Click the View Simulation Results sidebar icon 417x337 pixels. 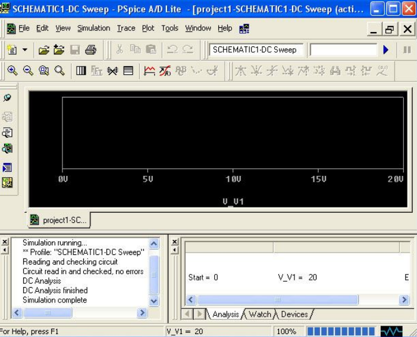7,149
